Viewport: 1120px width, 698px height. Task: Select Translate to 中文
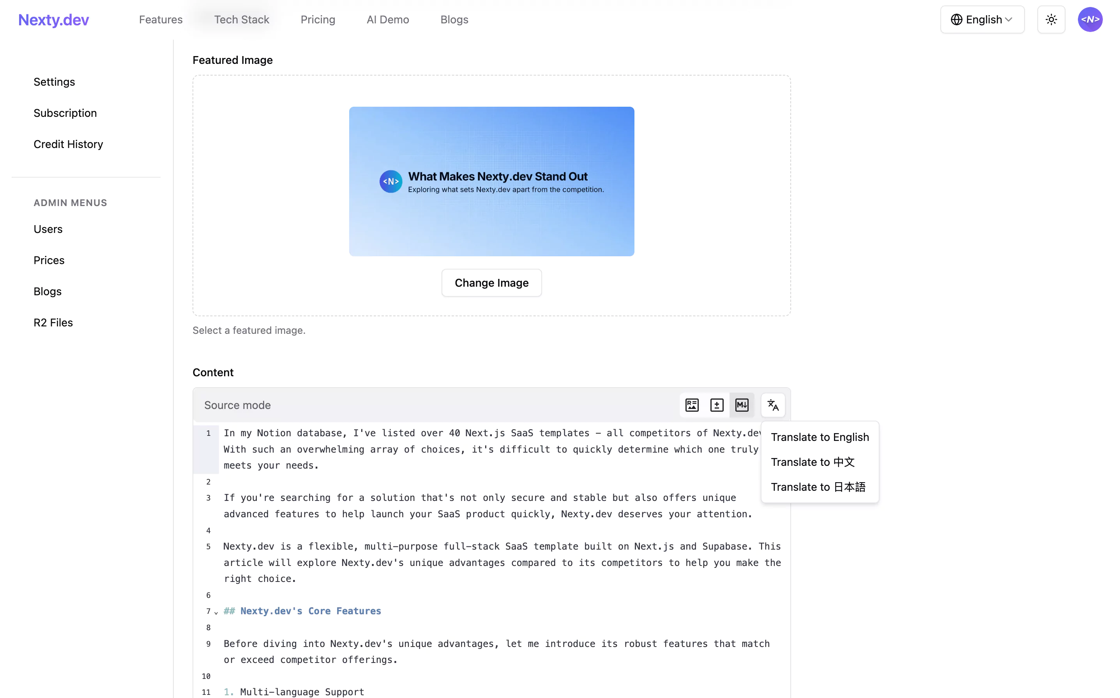coord(819,462)
